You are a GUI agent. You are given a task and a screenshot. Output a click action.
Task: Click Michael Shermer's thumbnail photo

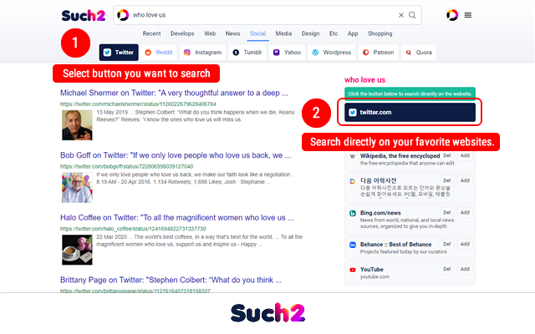pos(77,125)
